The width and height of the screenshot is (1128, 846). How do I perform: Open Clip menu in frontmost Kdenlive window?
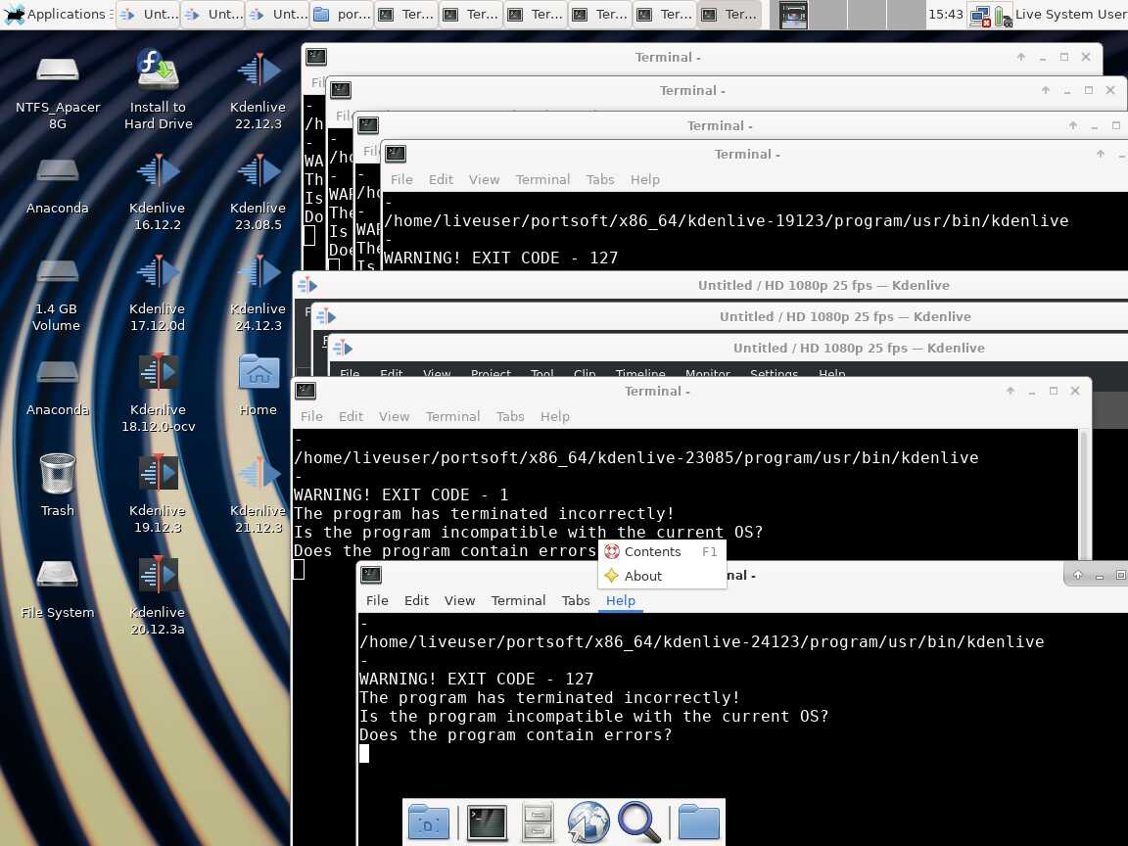point(585,373)
